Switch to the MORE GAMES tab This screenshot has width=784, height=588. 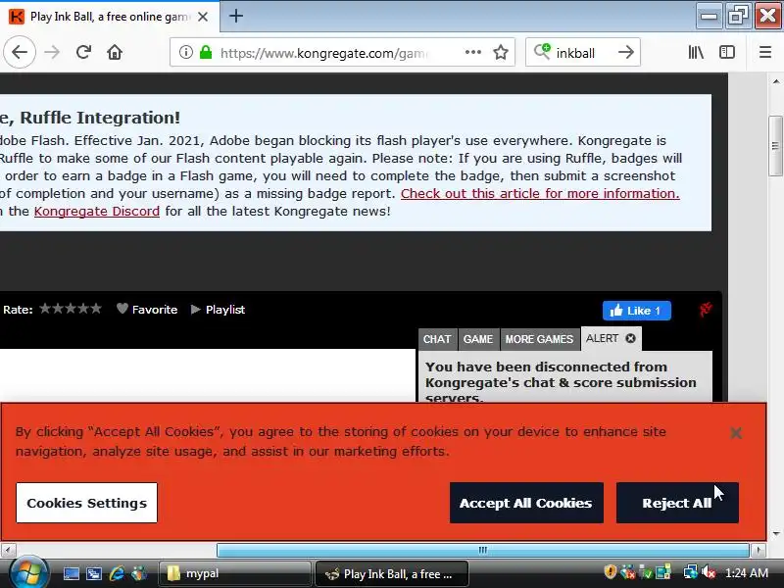[540, 339]
